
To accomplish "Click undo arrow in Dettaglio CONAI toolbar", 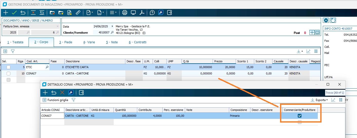I will [54, 93].
